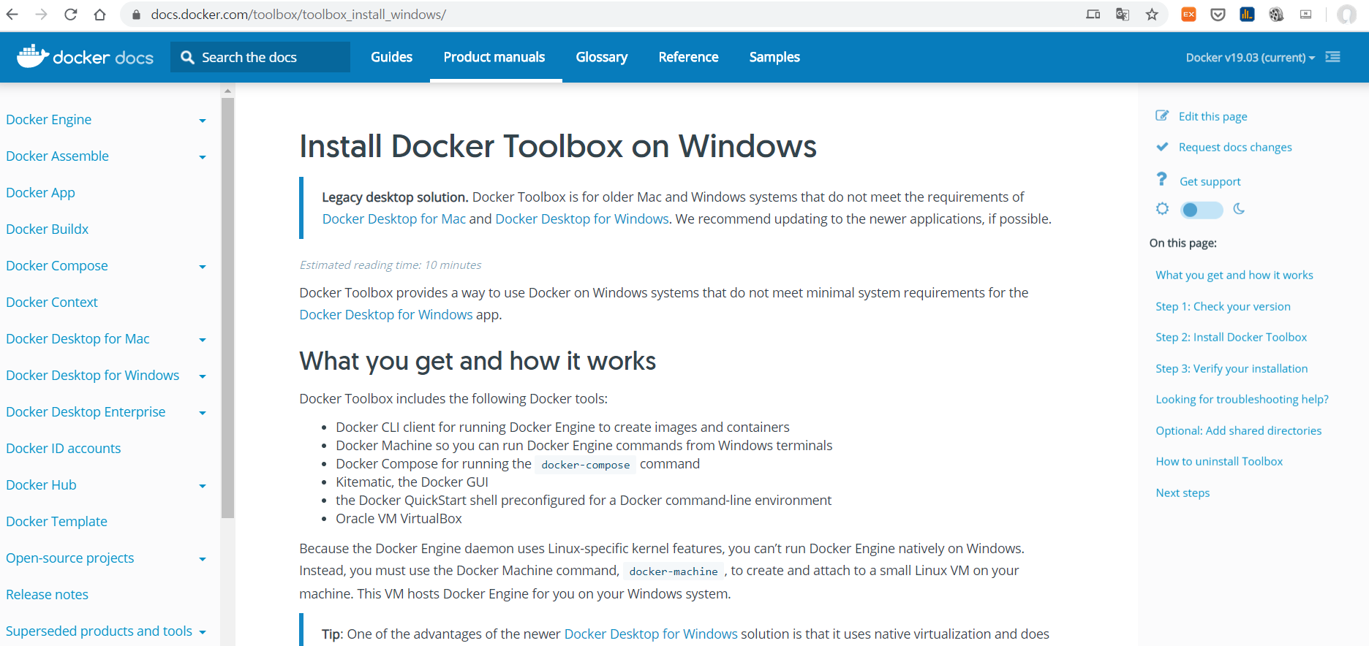The height and width of the screenshot is (646, 1369).
Task: Open the blue chart extension icon
Action: (1248, 14)
